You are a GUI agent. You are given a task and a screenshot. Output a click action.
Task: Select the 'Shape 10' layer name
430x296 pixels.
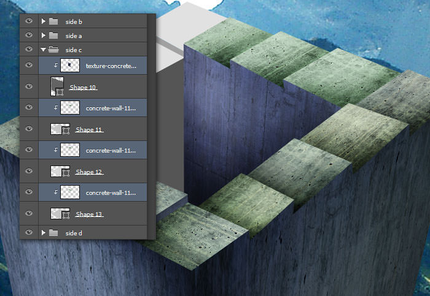[82, 87]
